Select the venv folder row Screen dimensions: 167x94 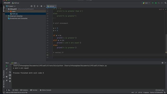[x=26, y=11]
